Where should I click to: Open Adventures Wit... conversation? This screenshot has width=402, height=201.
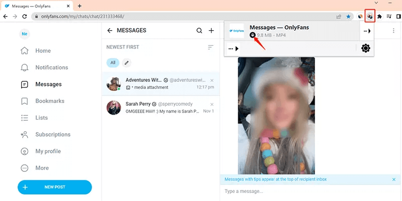[161, 83]
